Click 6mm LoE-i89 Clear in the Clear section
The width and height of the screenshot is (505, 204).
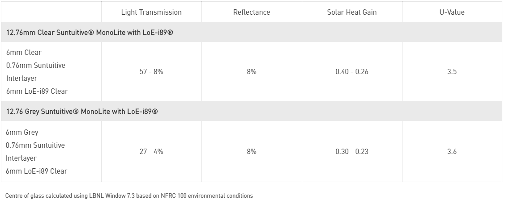(37, 91)
